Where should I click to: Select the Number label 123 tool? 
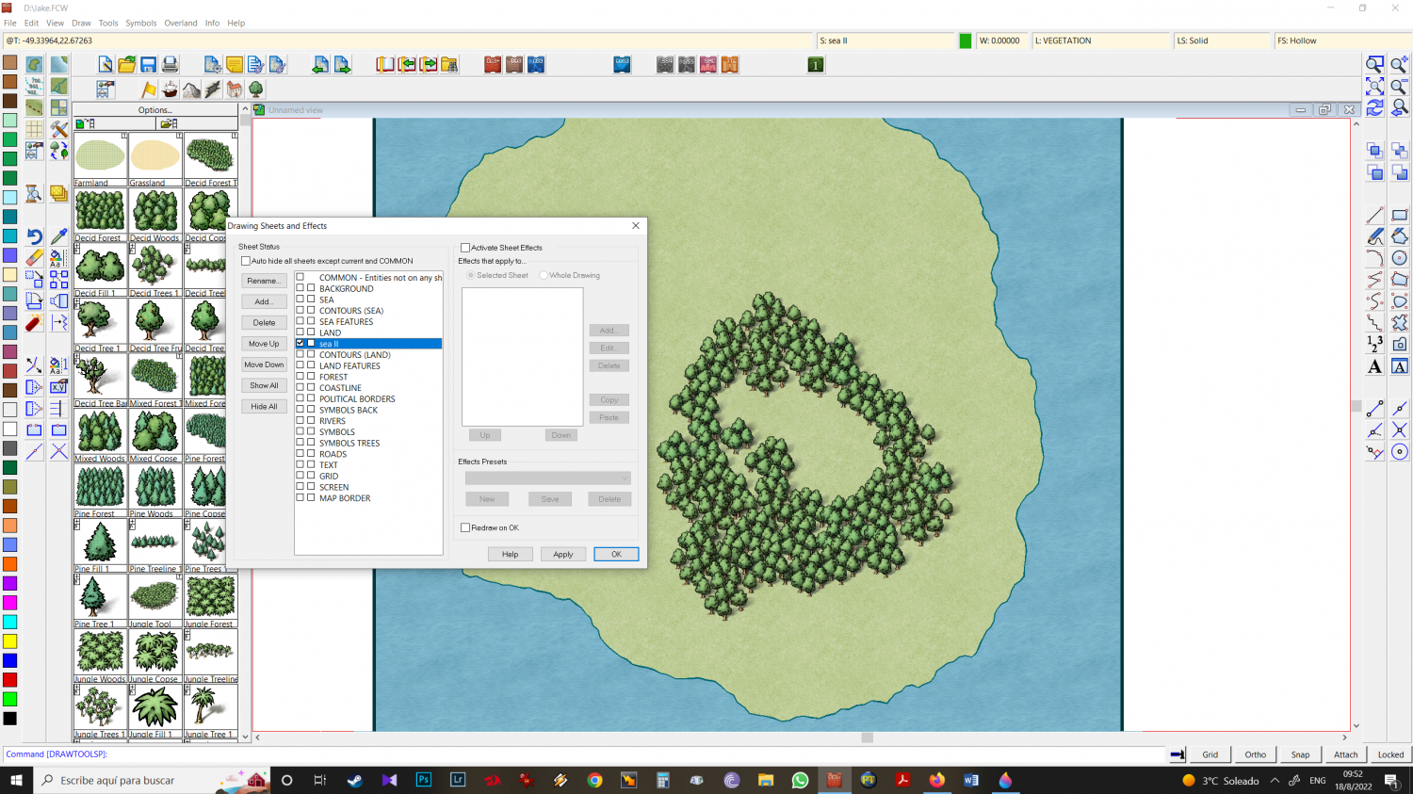tap(1375, 344)
